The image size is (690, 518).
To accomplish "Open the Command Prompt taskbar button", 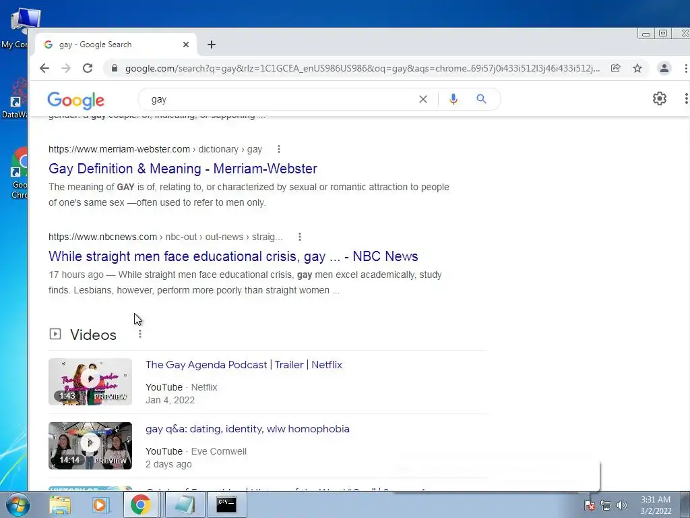I will (x=226, y=505).
